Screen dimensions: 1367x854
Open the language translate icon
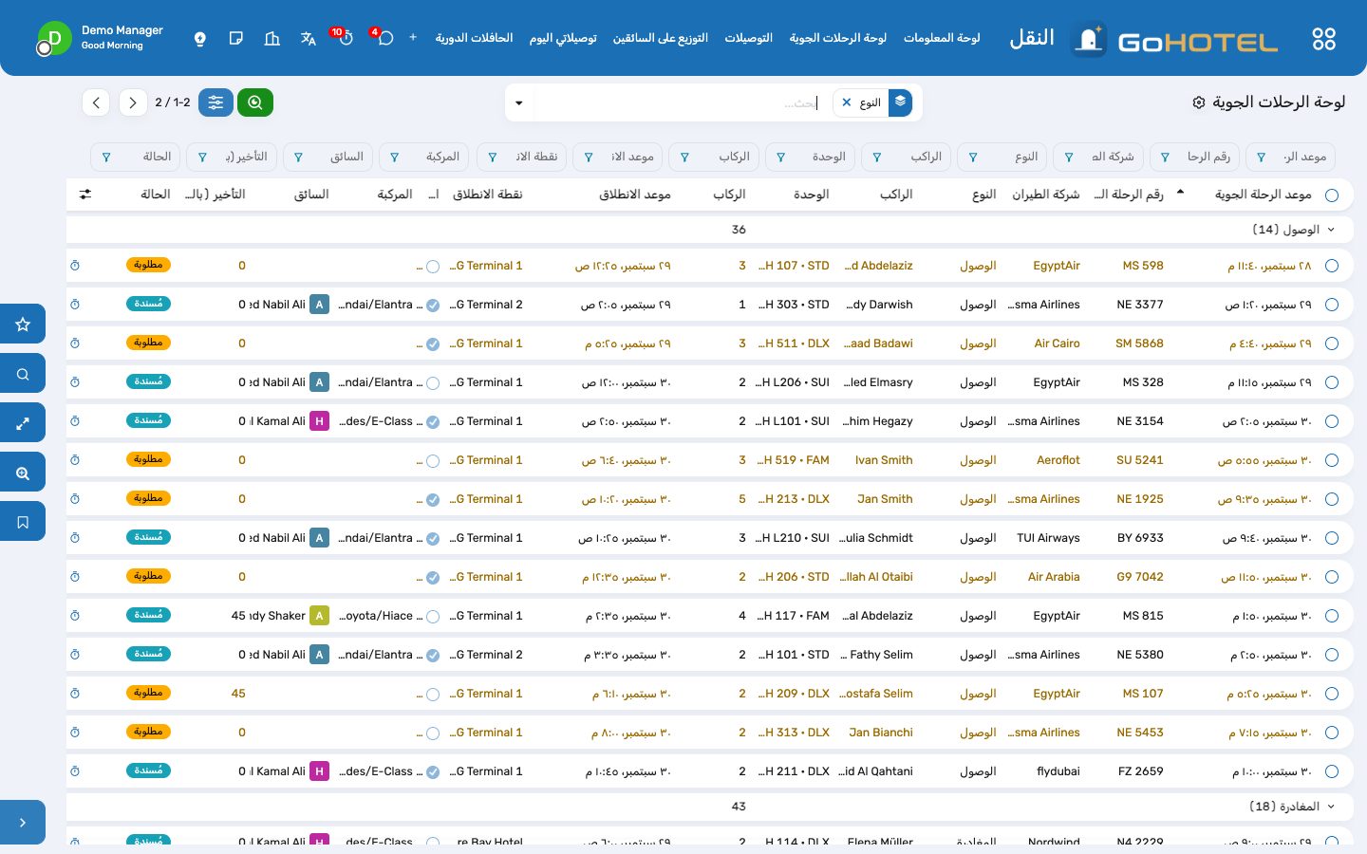309,39
